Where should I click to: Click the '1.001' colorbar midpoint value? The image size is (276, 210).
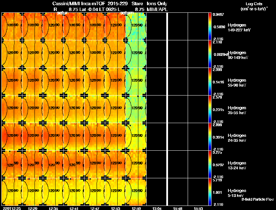click(217, 193)
